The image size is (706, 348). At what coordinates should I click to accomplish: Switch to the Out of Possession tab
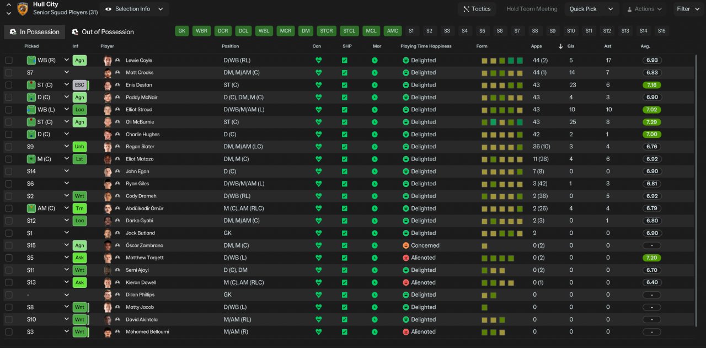(x=103, y=32)
